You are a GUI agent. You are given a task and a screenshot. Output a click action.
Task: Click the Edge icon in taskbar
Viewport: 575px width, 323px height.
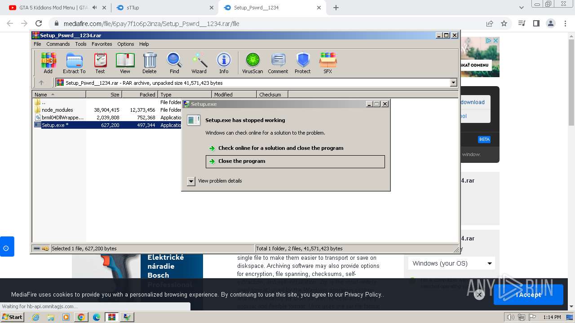click(x=96, y=317)
